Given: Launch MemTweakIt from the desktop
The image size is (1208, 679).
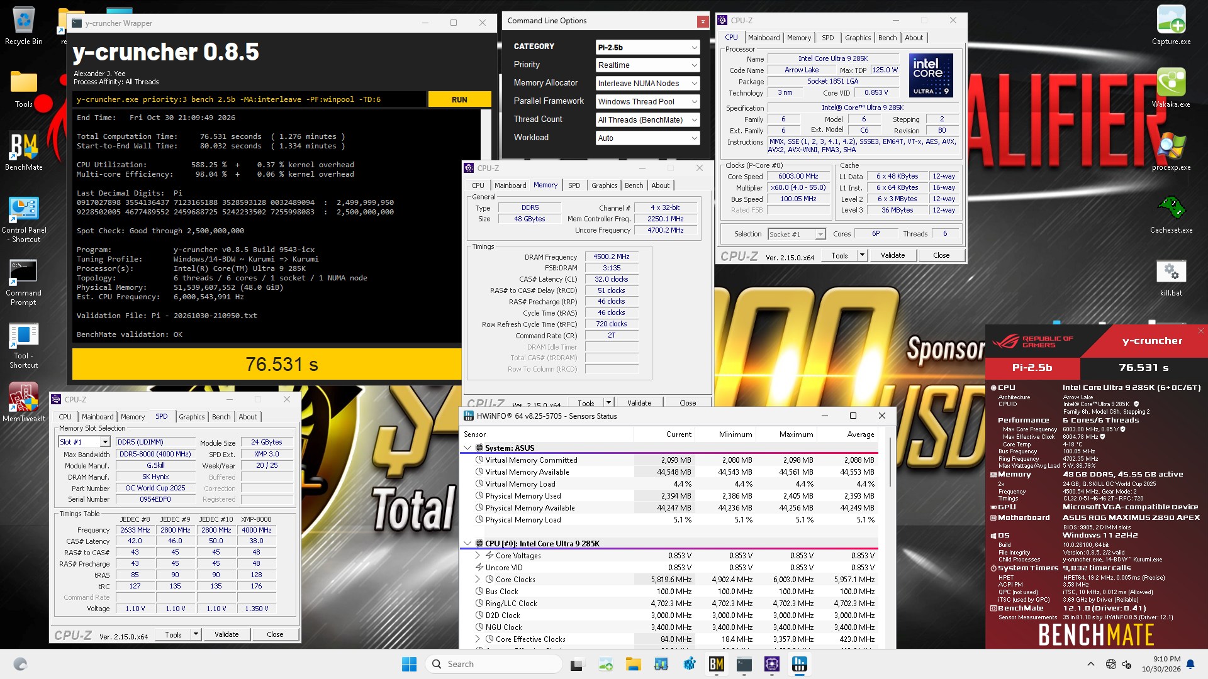Looking at the screenshot, I should tap(23, 402).
